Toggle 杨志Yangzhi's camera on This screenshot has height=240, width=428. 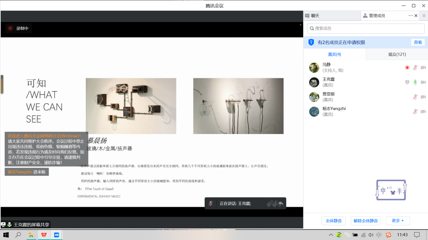[x=423, y=111]
